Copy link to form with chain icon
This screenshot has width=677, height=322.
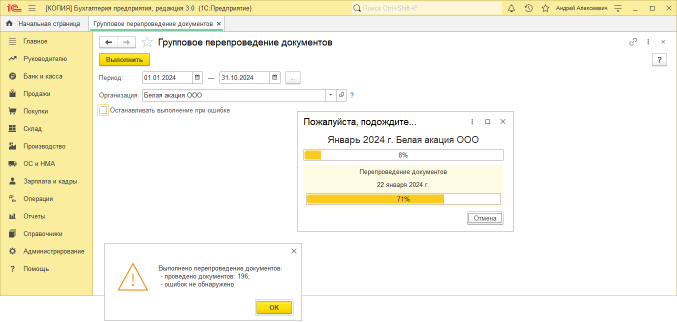pyautogui.click(x=633, y=42)
